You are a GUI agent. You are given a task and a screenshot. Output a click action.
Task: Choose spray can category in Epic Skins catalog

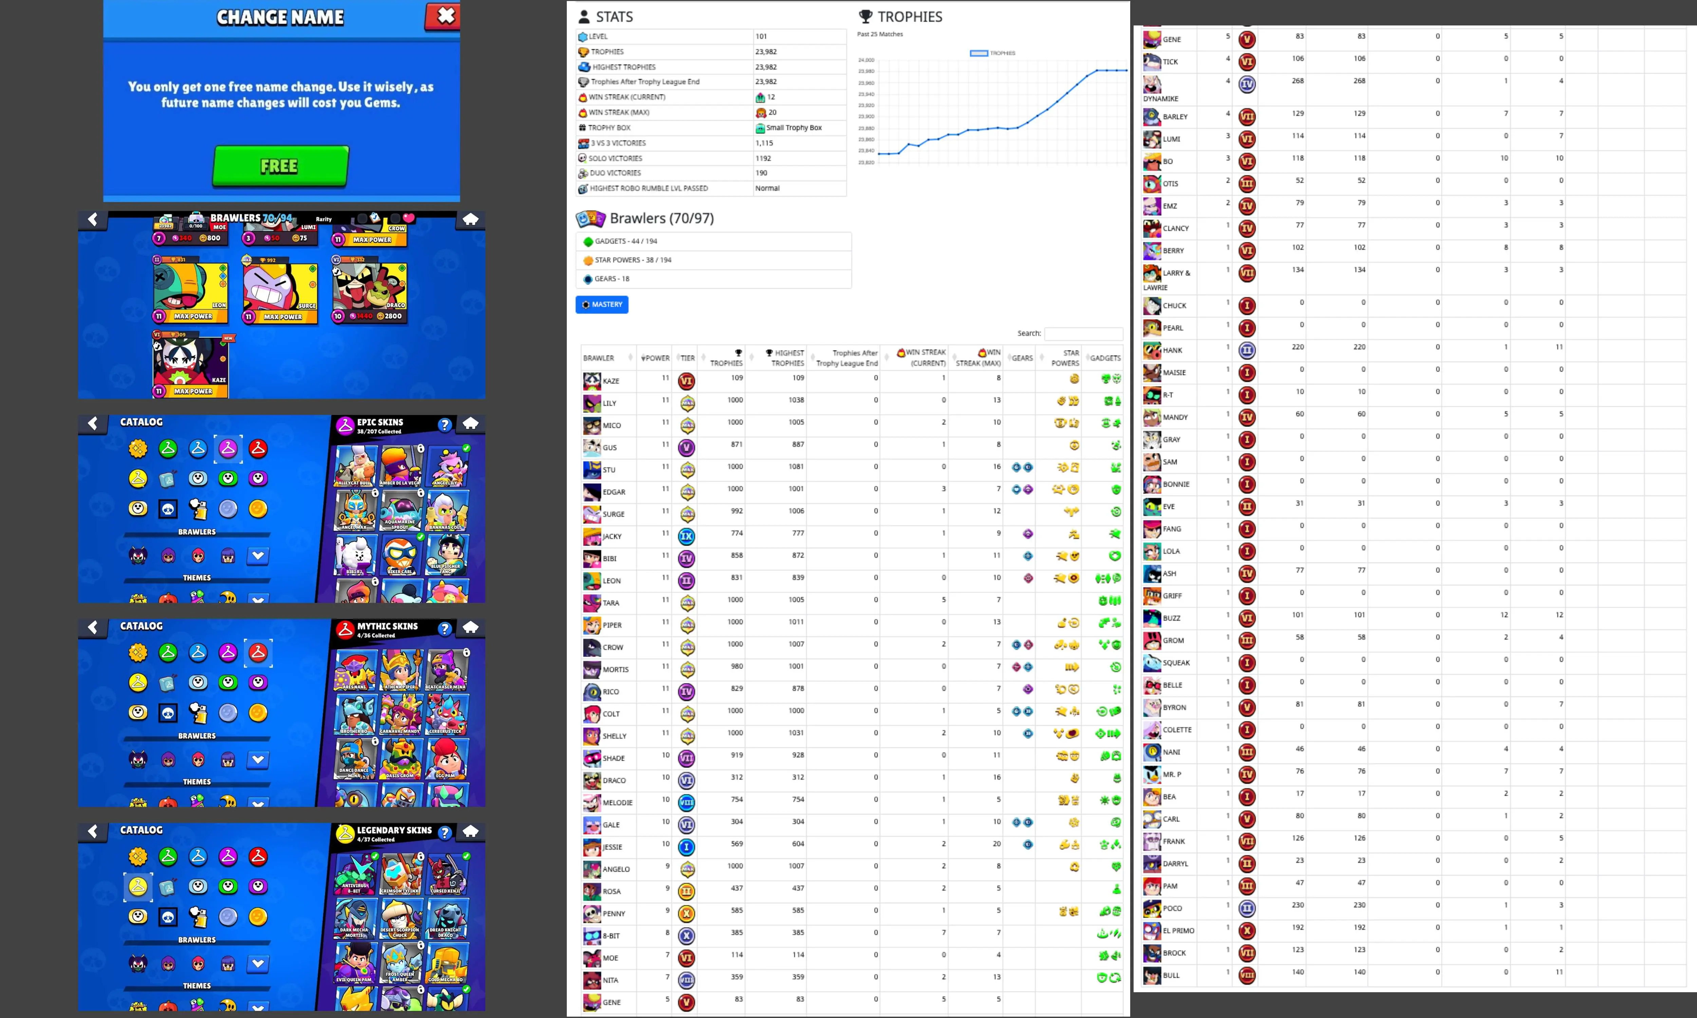198,508
